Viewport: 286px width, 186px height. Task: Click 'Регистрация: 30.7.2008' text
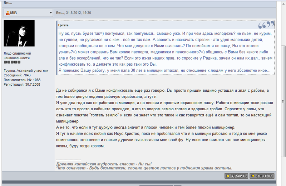pos(22,85)
